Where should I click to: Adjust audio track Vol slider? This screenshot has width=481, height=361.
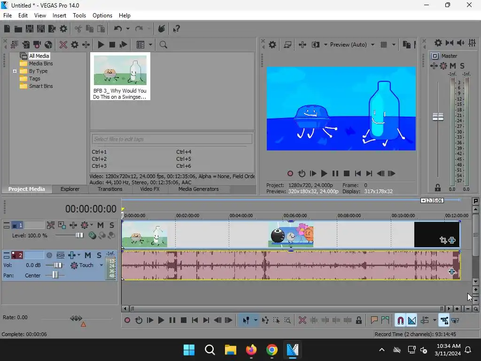coord(58,265)
